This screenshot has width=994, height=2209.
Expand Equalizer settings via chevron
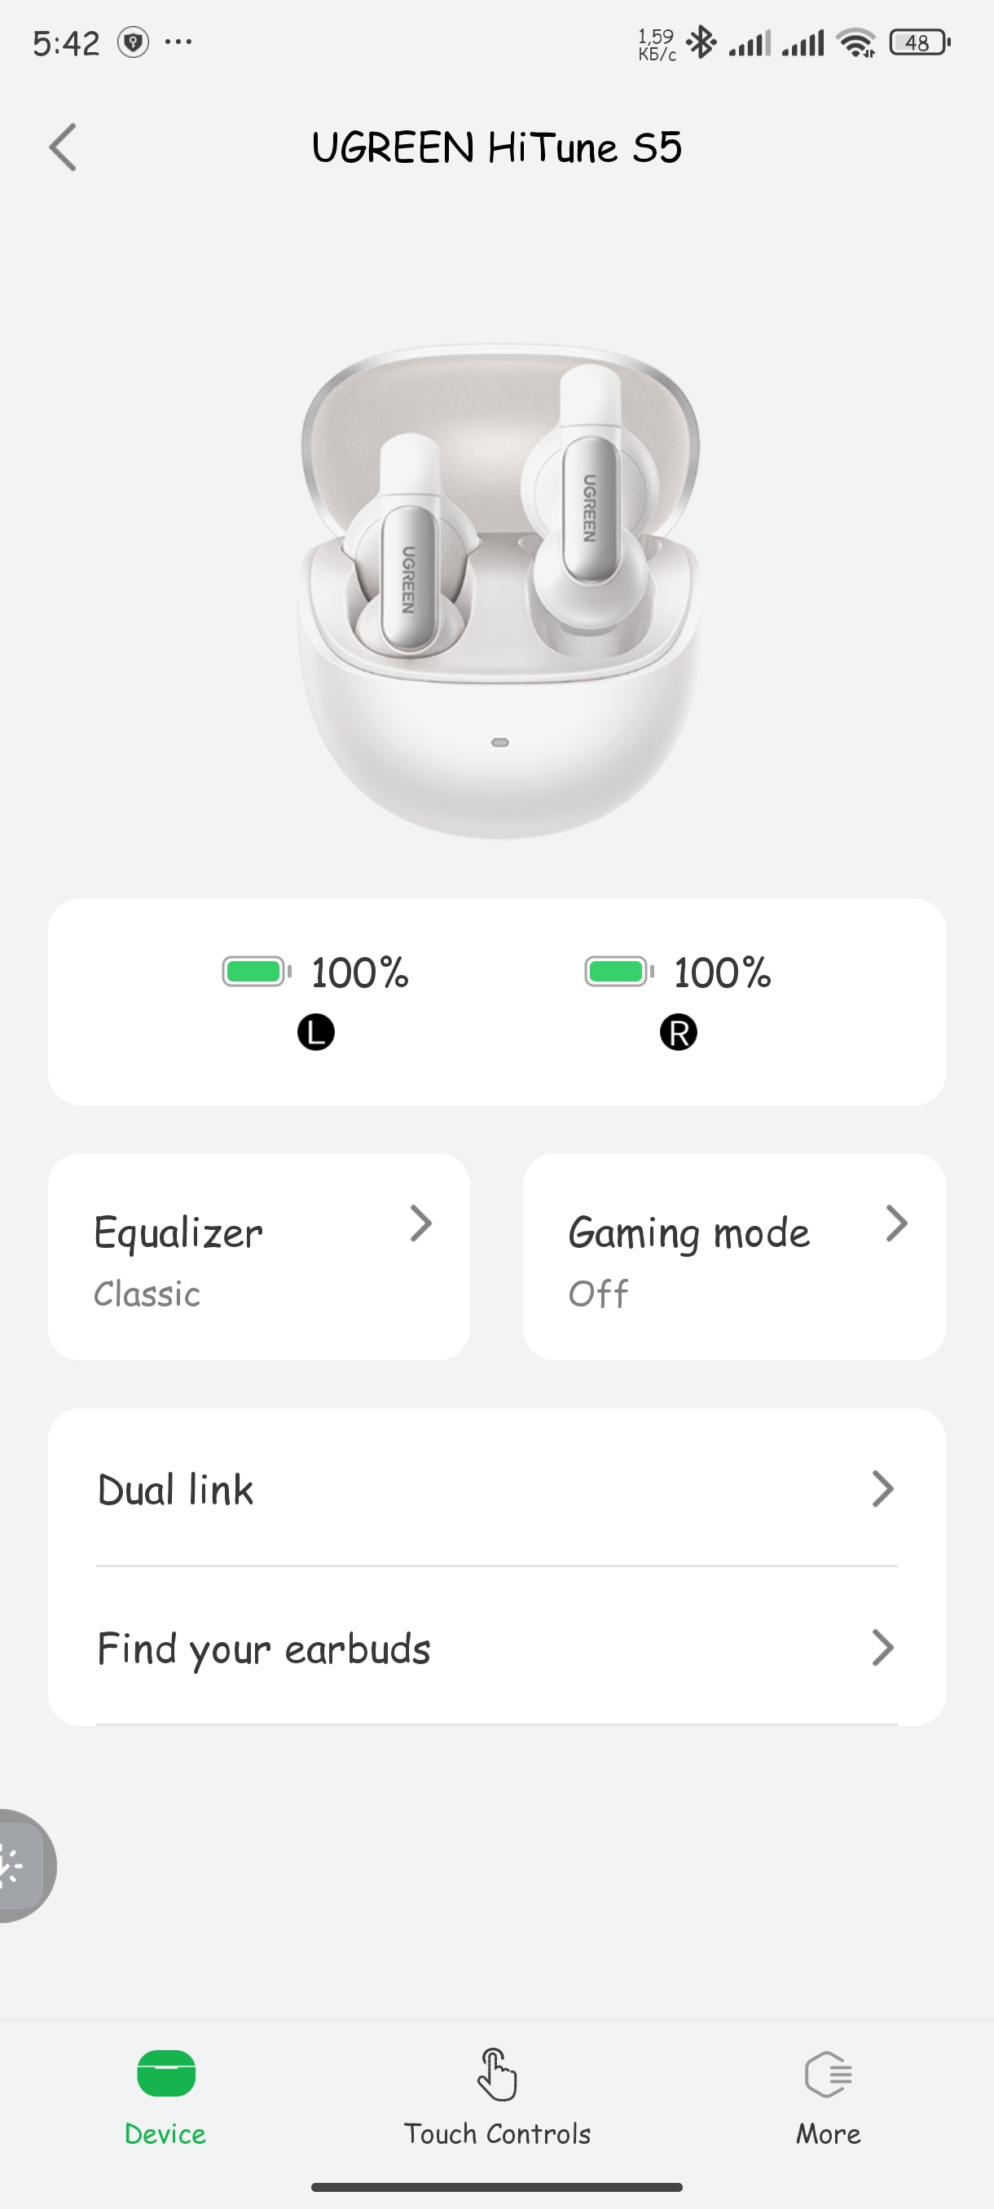(x=420, y=1223)
